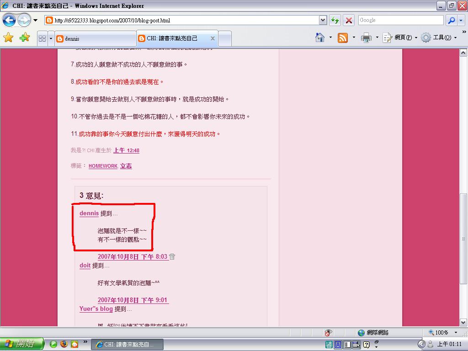This screenshot has height=351, width=468.
Task: Open the 工具(O) Tools menu
Action: 439,37
